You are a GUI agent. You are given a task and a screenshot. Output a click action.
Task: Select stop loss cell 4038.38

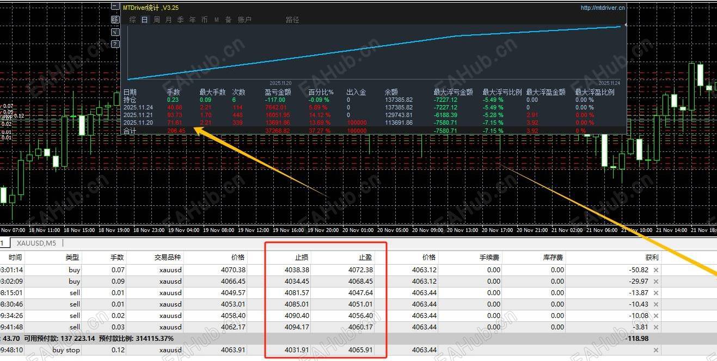(297, 270)
